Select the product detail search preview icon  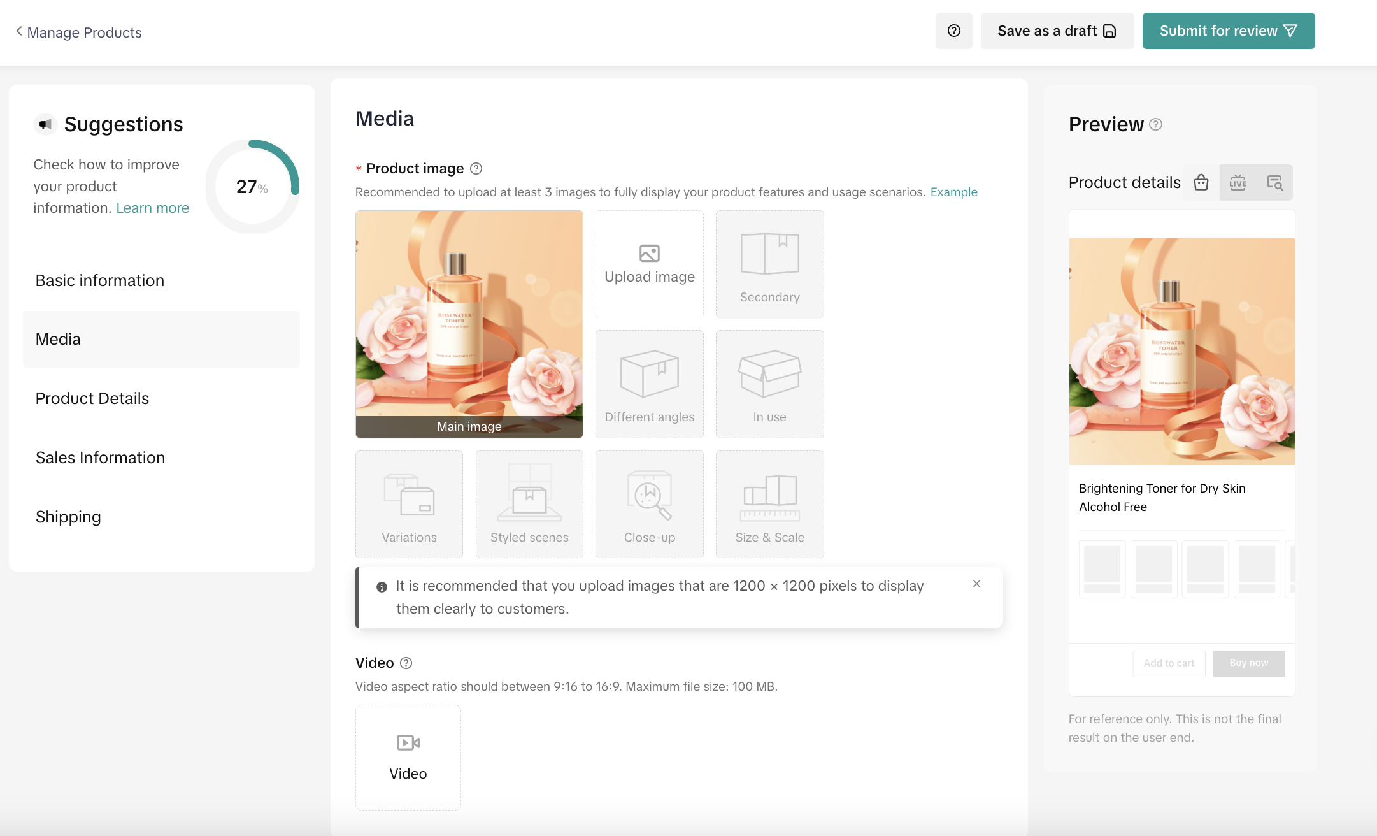point(1275,182)
